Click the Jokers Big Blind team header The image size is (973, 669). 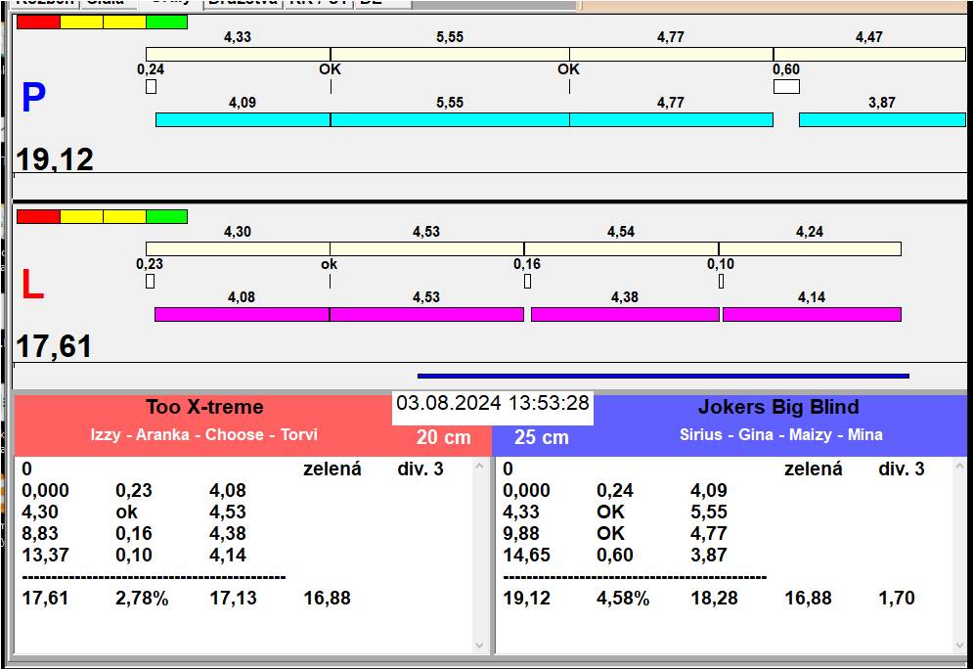(x=778, y=408)
